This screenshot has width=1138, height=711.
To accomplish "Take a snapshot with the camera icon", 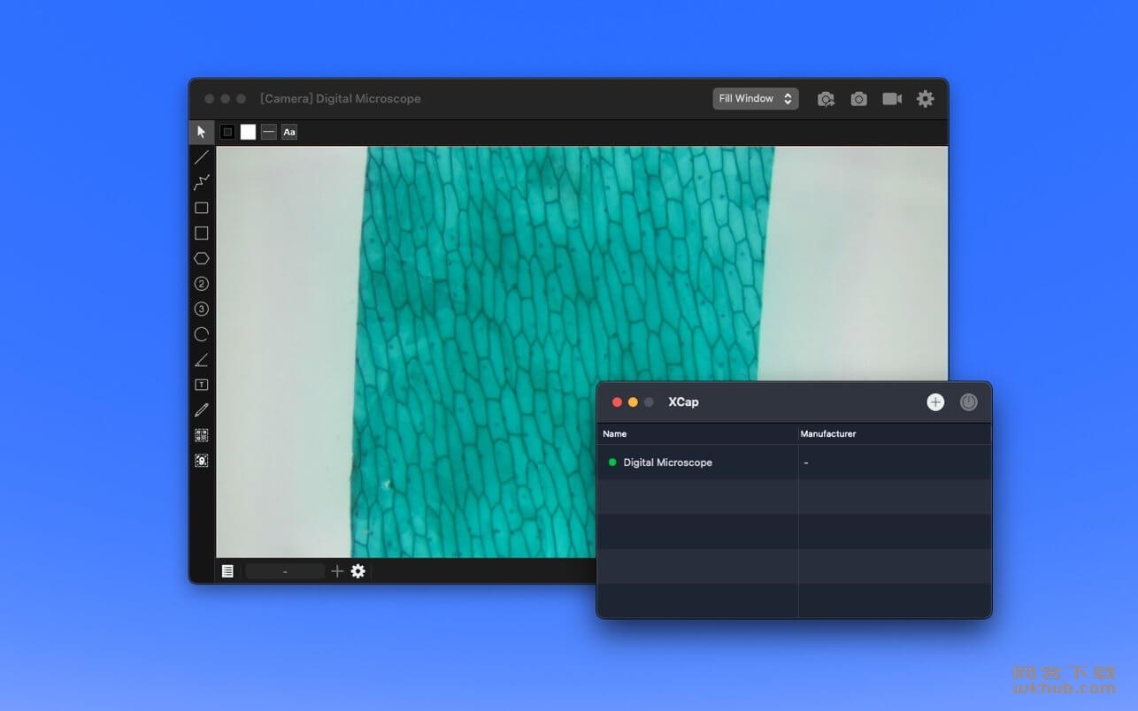I will click(859, 99).
